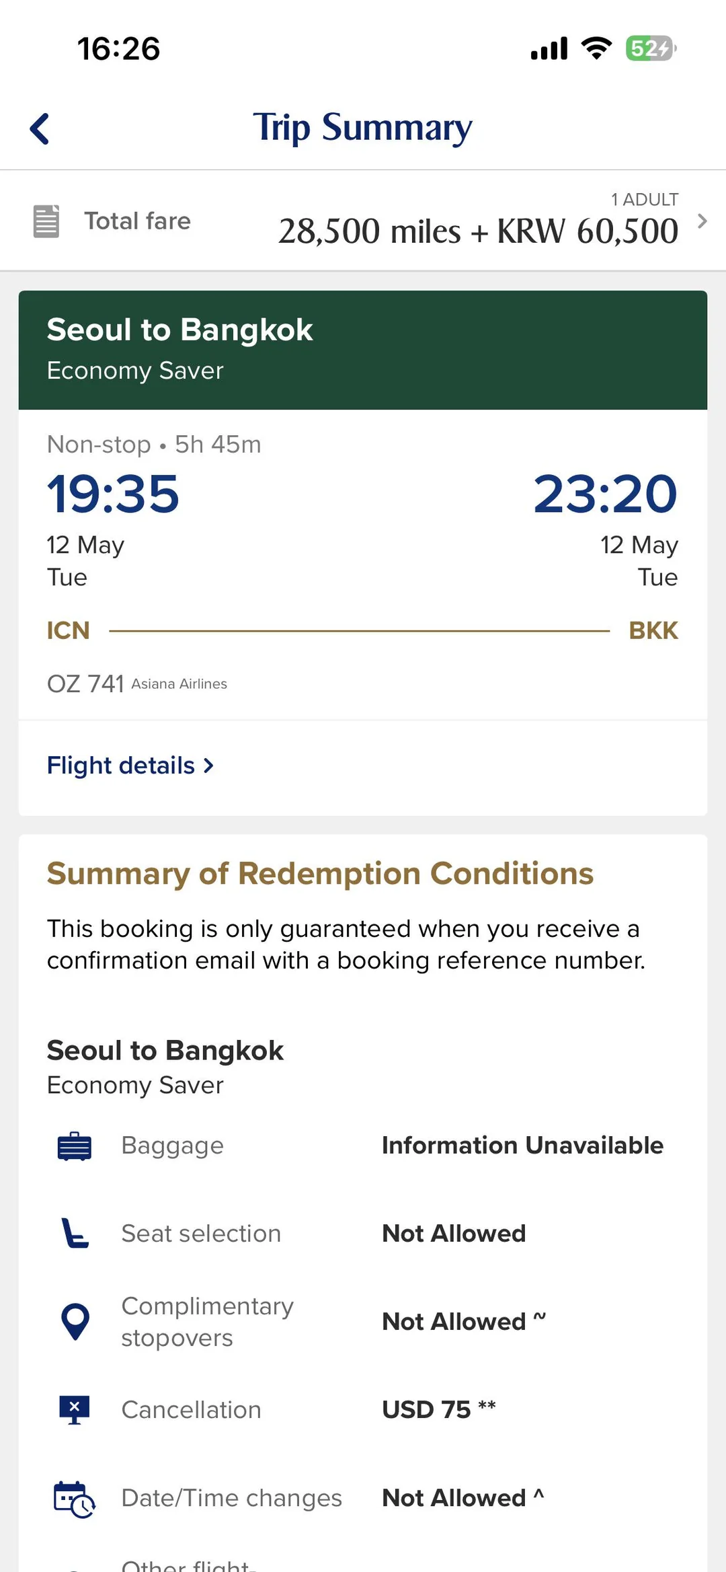The image size is (726, 1572).
Task: Tap the USD 75 cancellation fee
Action: pos(426,1409)
